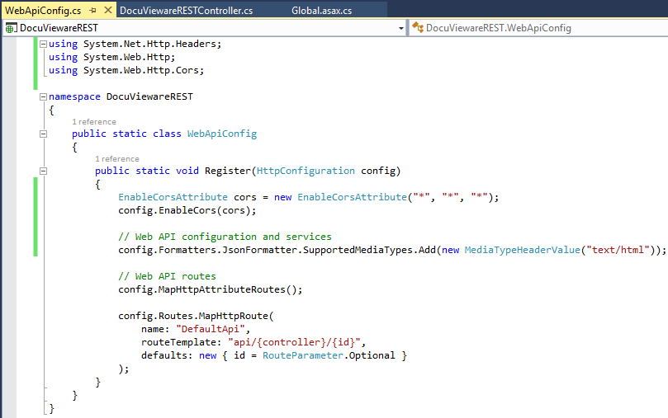
Task: Pin the WebApiConfig.cs tab
Action: [x=92, y=10]
